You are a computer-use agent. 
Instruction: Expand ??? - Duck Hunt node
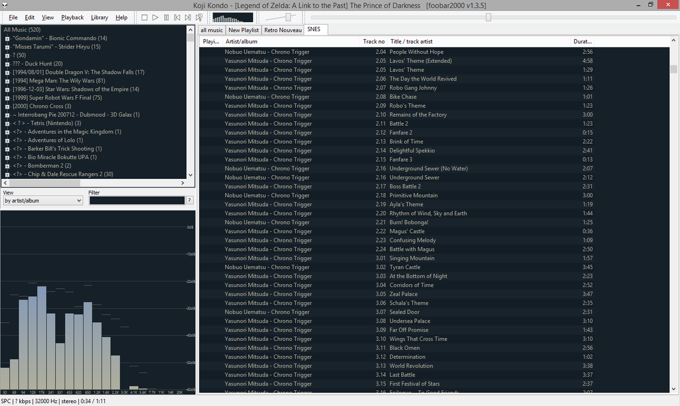[x=7, y=63]
